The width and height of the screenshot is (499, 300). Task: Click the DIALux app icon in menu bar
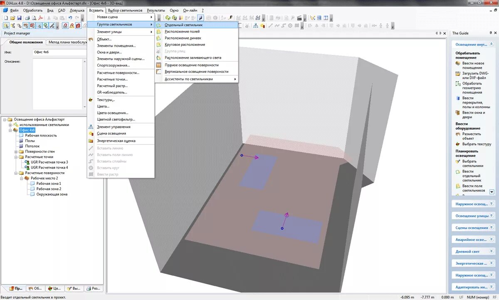coord(5,10)
